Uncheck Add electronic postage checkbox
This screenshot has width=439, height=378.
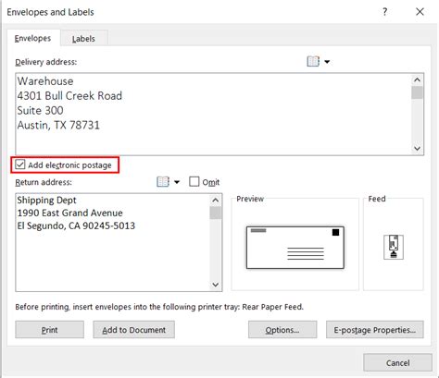20,165
